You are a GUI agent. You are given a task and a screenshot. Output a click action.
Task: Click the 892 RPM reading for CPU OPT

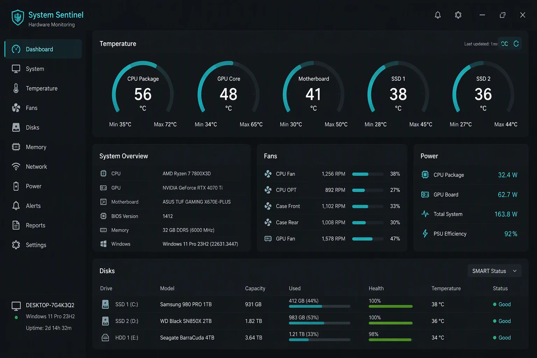(335, 190)
